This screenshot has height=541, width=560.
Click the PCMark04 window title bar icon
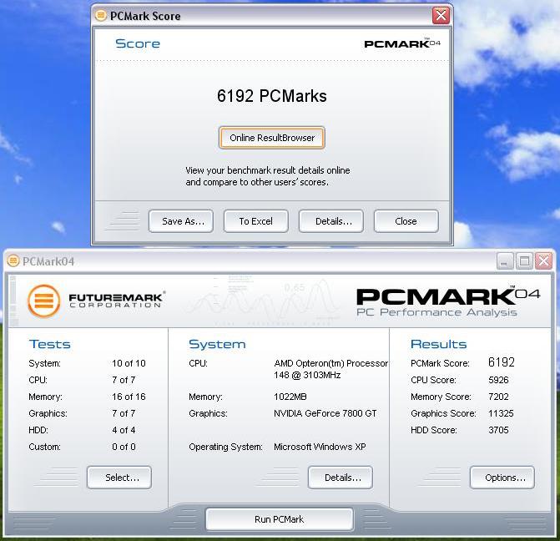coord(13,260)
